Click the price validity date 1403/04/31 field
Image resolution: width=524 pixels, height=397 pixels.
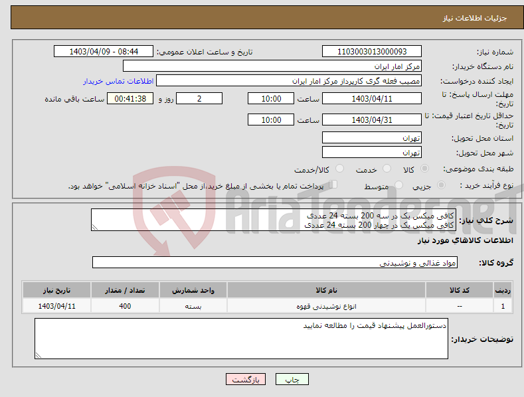tap(372, 119)
